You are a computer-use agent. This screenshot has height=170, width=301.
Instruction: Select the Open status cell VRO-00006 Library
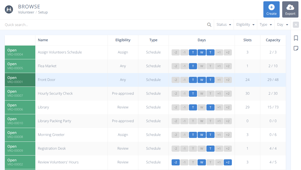pos(20,107)
